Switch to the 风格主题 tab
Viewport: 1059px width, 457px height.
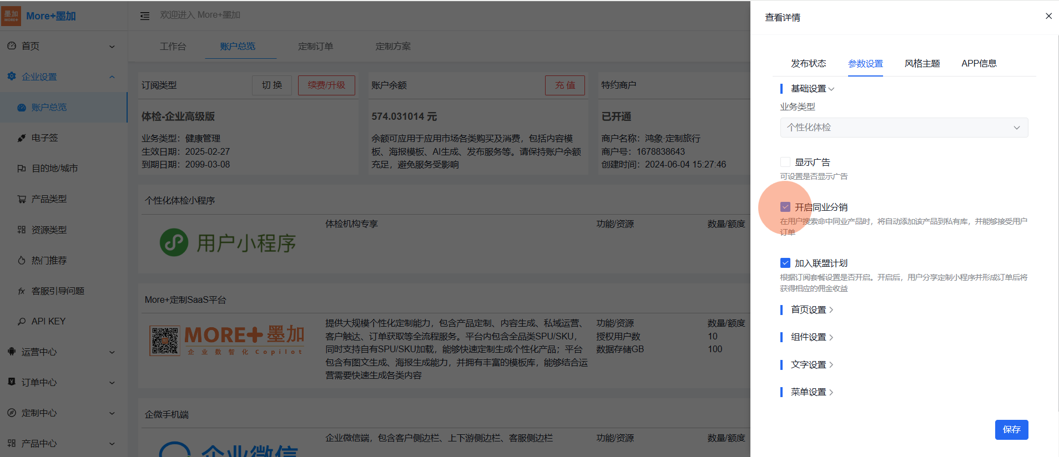(x=922, y=64)
